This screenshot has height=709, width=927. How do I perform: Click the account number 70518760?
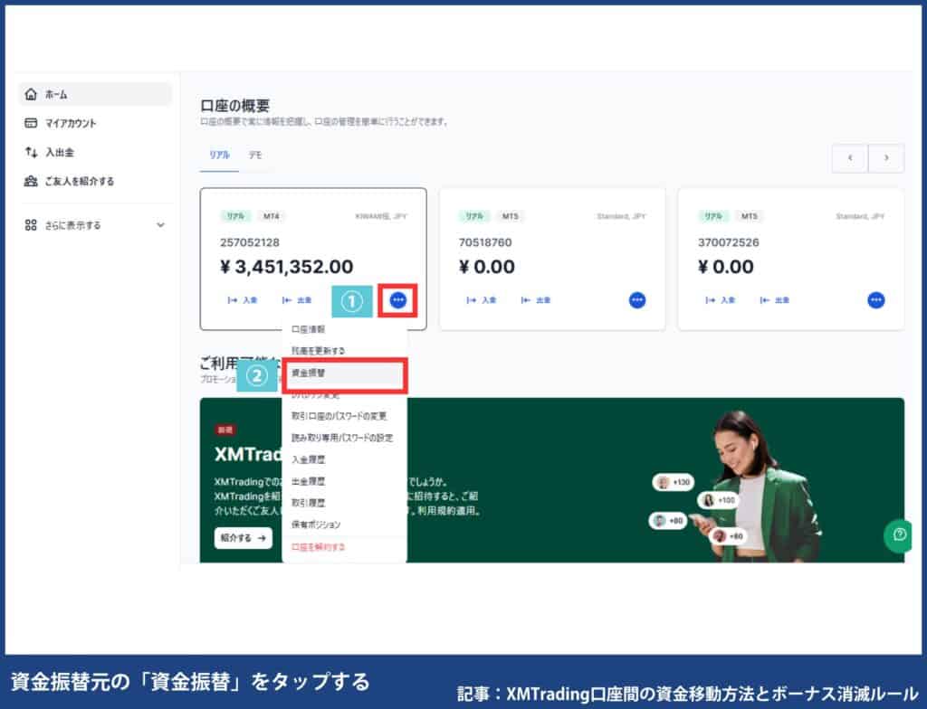pos(485,243)
